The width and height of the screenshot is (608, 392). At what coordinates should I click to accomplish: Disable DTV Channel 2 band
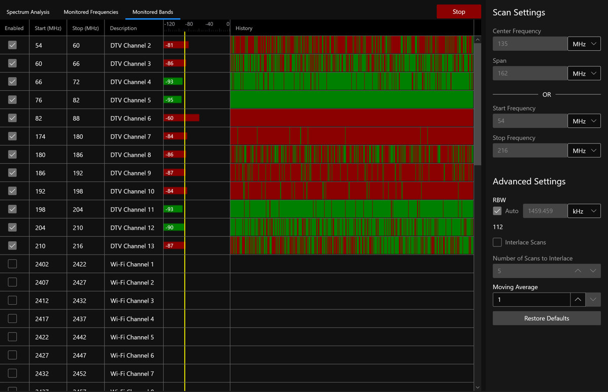tap(12, 45)
